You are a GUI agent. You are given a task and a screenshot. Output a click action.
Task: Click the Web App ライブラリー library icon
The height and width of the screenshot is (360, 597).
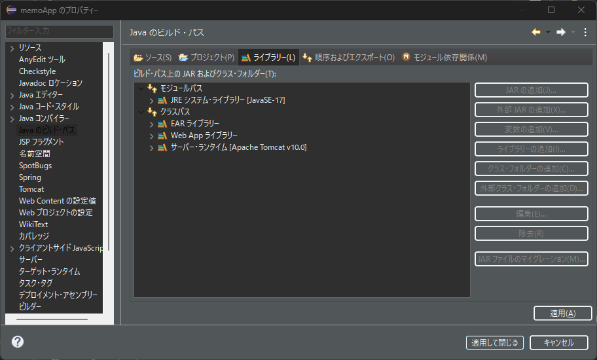(162, 136)
